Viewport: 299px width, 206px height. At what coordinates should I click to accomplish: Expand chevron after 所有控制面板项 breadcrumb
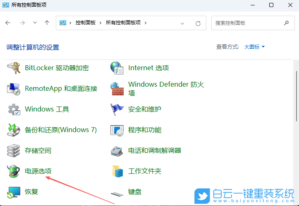point(146,23)
